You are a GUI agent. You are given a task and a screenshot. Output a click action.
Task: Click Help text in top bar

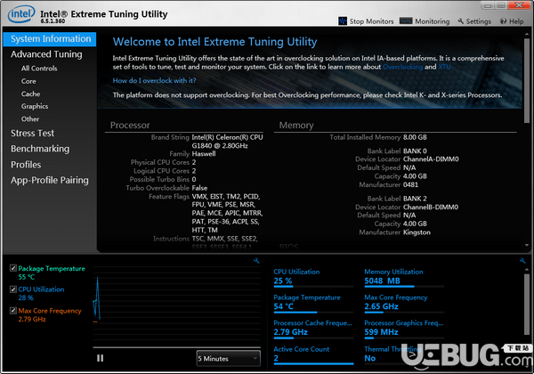tap(516, 21)
